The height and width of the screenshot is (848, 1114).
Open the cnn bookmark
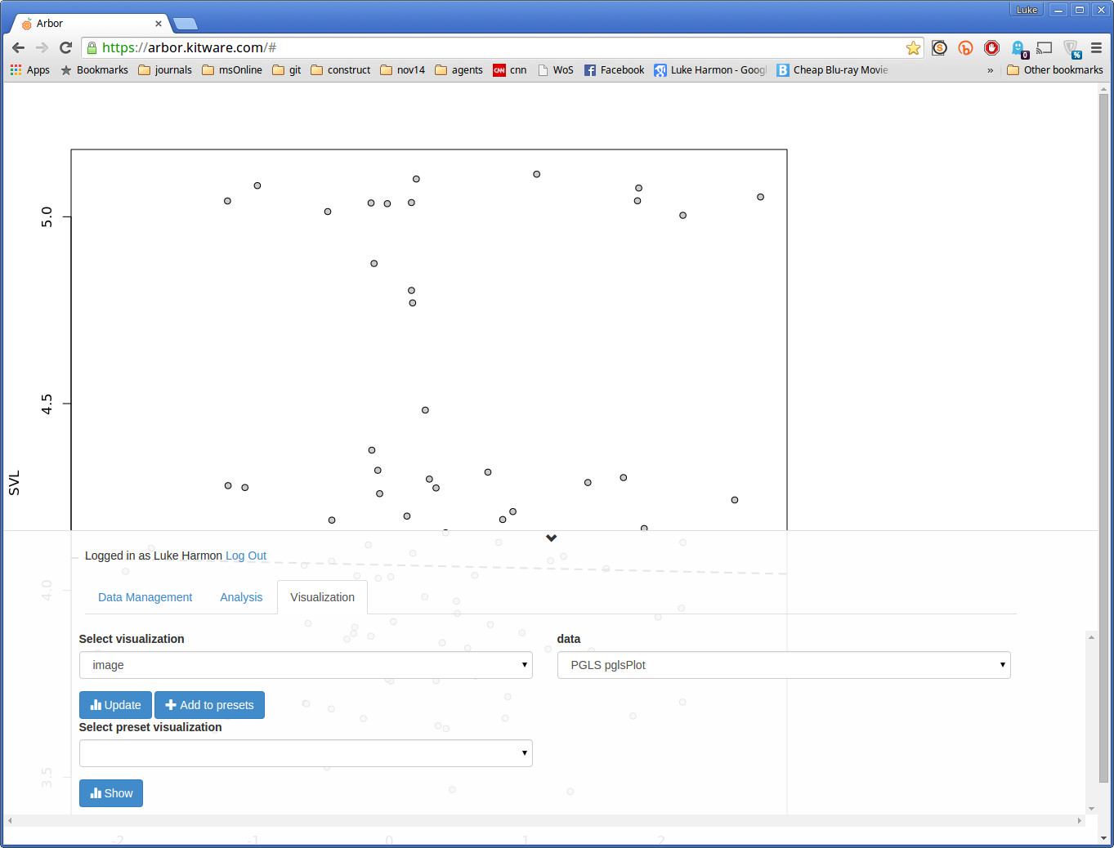[510, 70]
